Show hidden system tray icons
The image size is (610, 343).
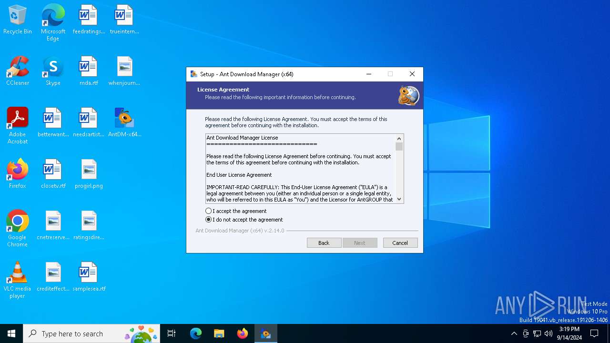point(514,333)
